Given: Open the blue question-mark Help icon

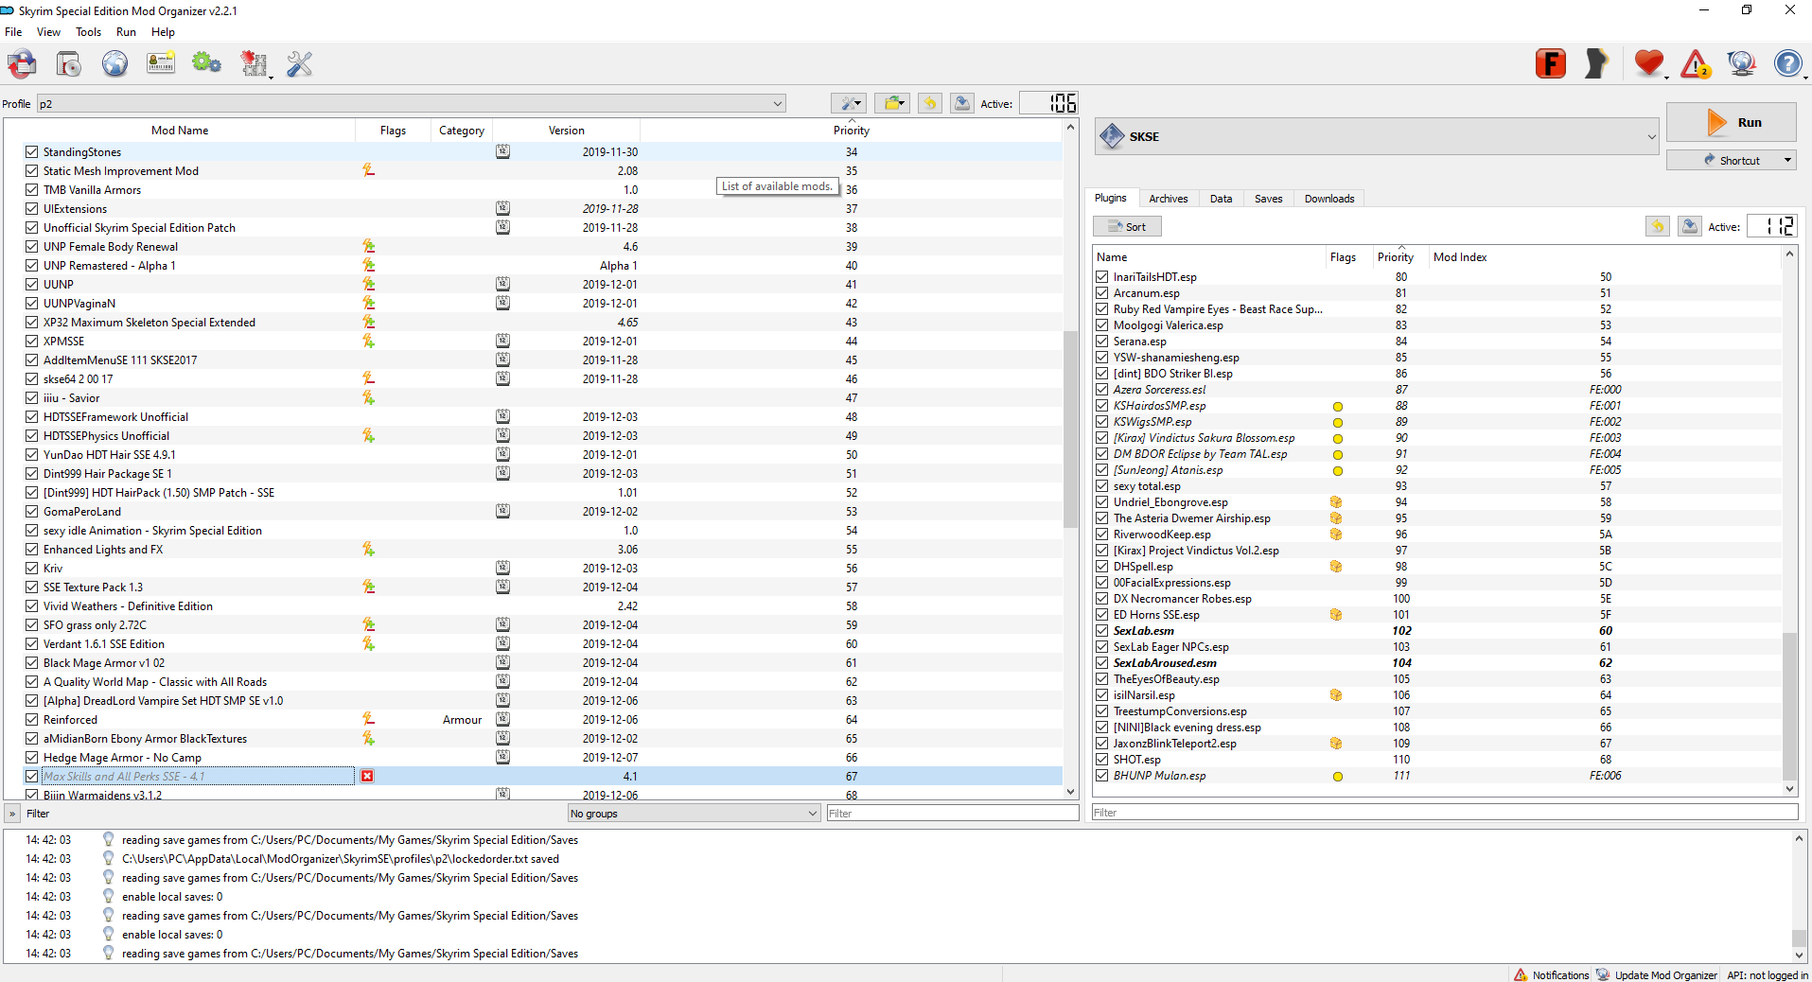Looking at the screenshot, I should [1787, 63].
